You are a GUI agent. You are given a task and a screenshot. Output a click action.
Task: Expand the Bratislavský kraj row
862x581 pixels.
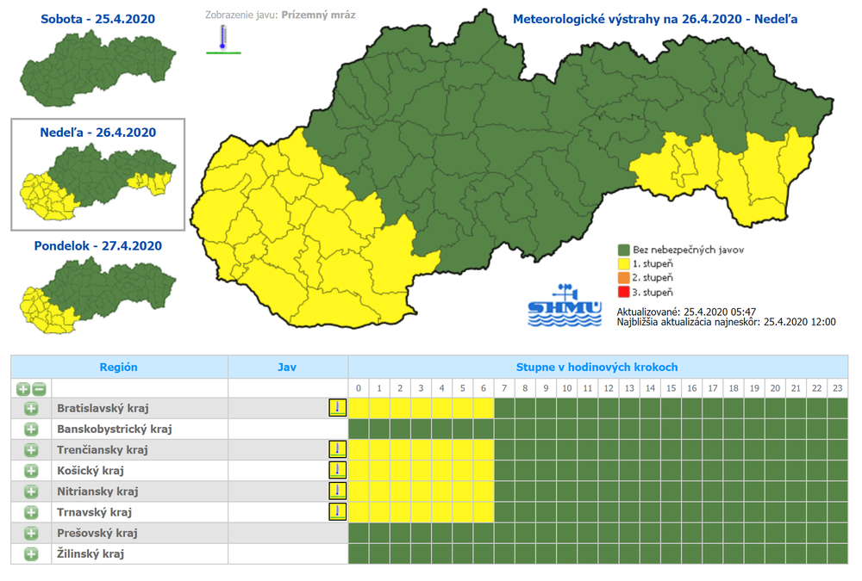click(x=32, y=409)
